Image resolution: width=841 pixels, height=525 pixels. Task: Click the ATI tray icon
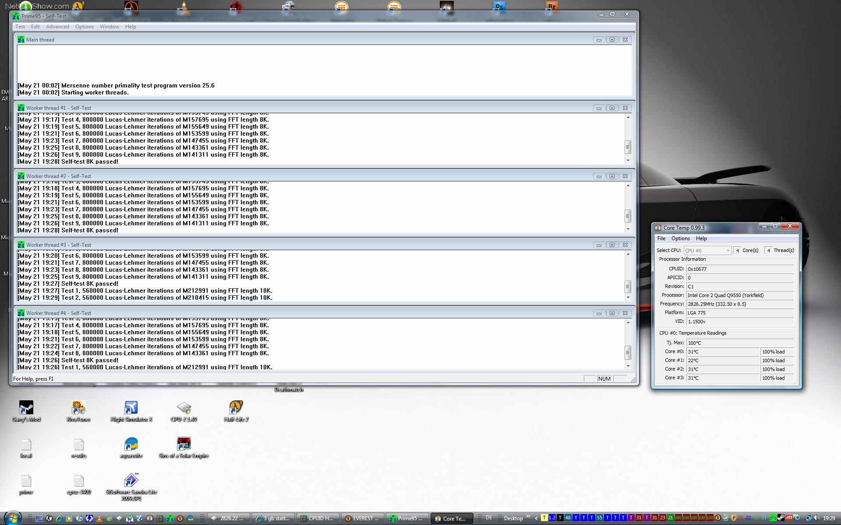coord(788,518)
